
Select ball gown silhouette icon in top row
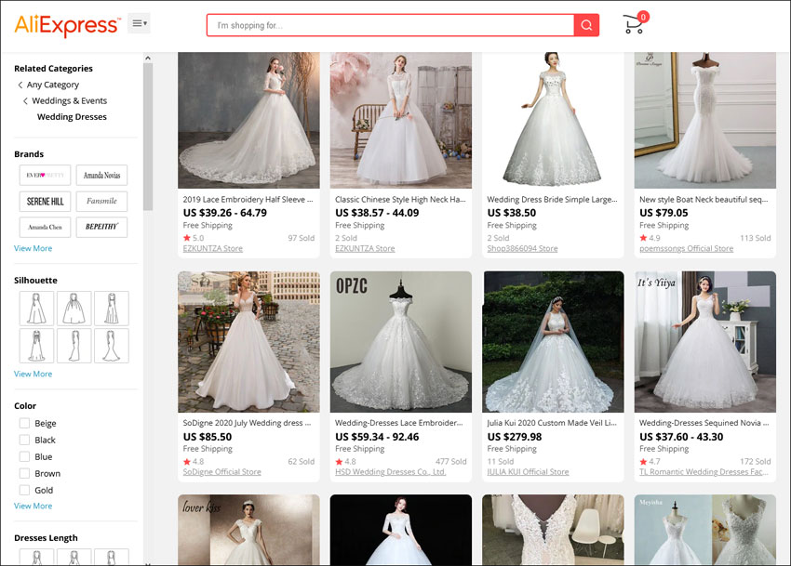tap(74, 309)
